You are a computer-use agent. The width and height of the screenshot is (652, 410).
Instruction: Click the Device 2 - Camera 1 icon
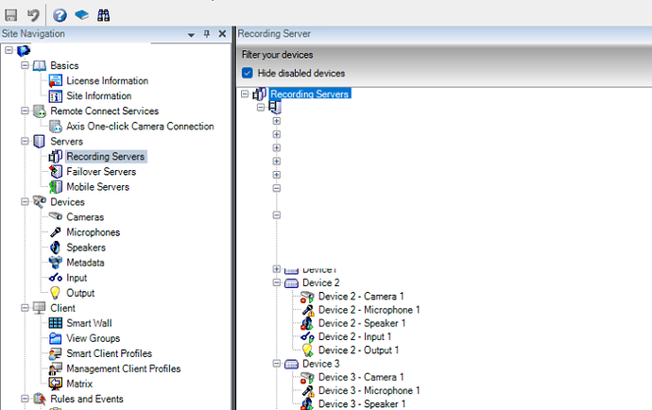pyautogui.click(x=307, y=297)
